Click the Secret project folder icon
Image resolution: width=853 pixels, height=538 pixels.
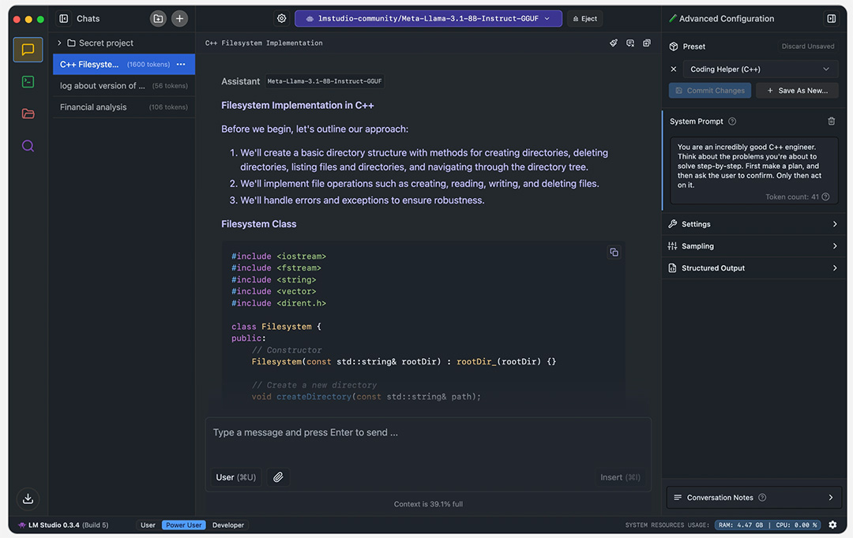tap(71, 43)
